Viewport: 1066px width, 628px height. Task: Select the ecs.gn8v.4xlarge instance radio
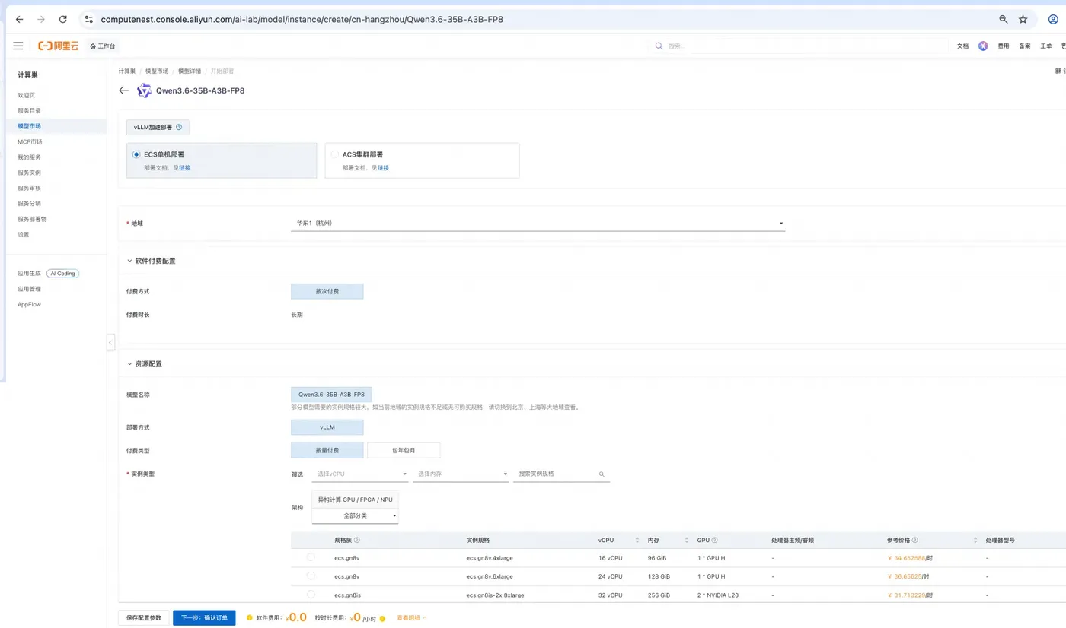point(311,557)
